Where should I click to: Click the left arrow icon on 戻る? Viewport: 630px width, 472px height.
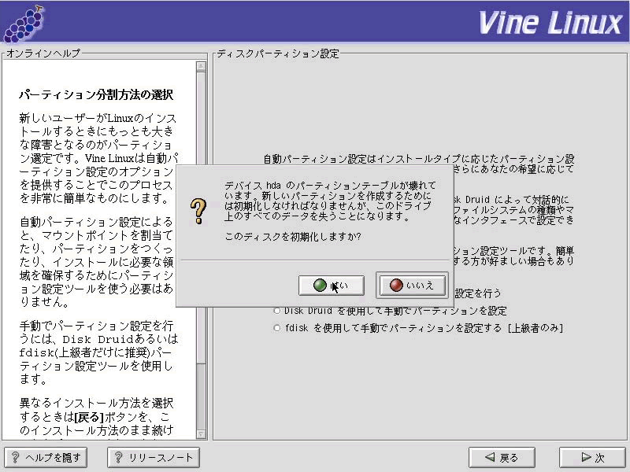pos(490,457)
